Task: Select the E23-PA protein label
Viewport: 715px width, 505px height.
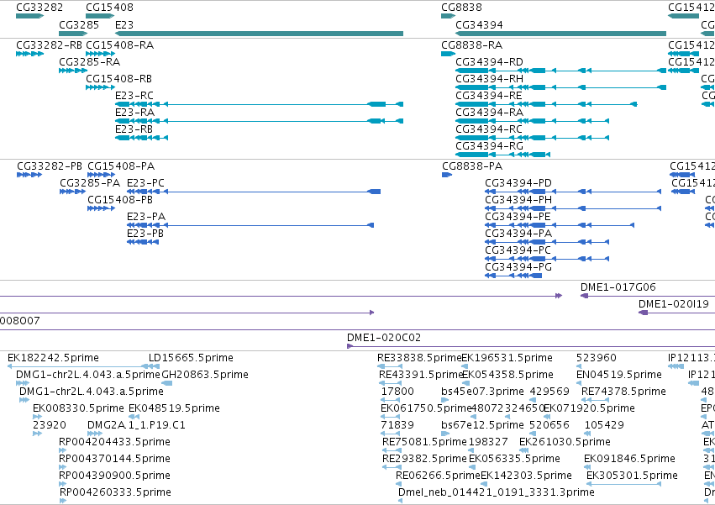Action: (x=146, y=217)
